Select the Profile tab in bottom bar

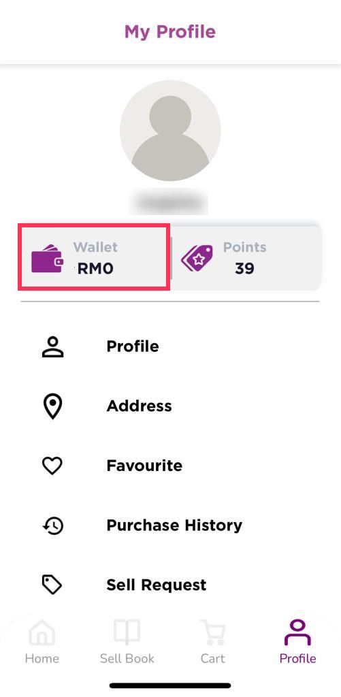point(297,641)
